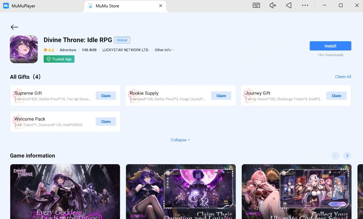The width and height of the screenshot is (363, 219).
Task: Click the Claim All link
Action: coord(343,77)
